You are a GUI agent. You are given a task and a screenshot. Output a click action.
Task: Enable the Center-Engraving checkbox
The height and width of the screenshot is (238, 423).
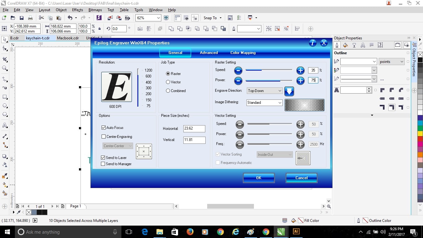coord(103,137)
